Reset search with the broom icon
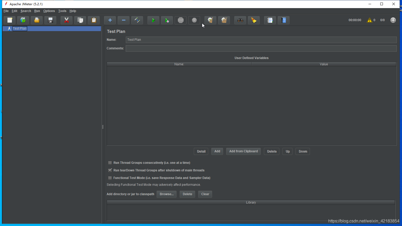The width and height of the screenshot is (402, 226). 254,20
